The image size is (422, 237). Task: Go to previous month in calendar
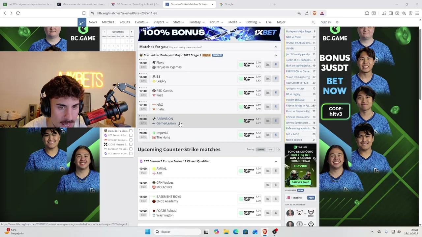105,32
